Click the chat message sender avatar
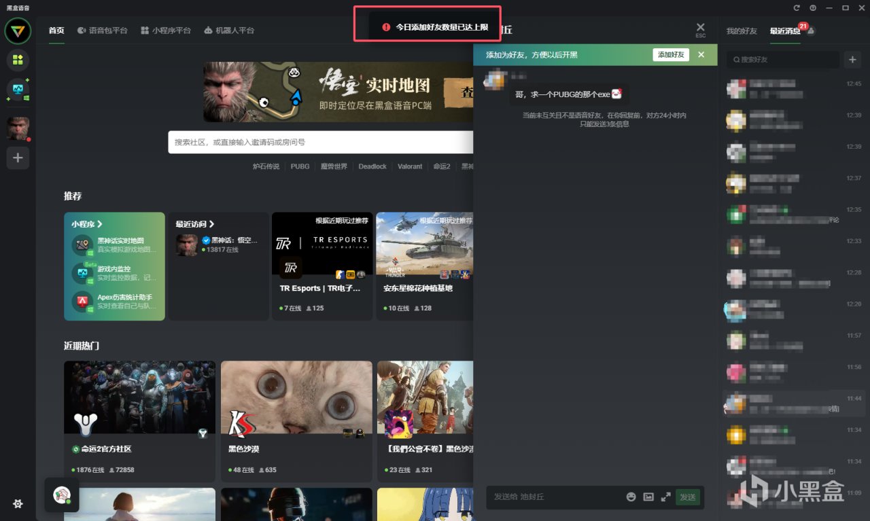870x521 pixels. (x=494, y=80)
